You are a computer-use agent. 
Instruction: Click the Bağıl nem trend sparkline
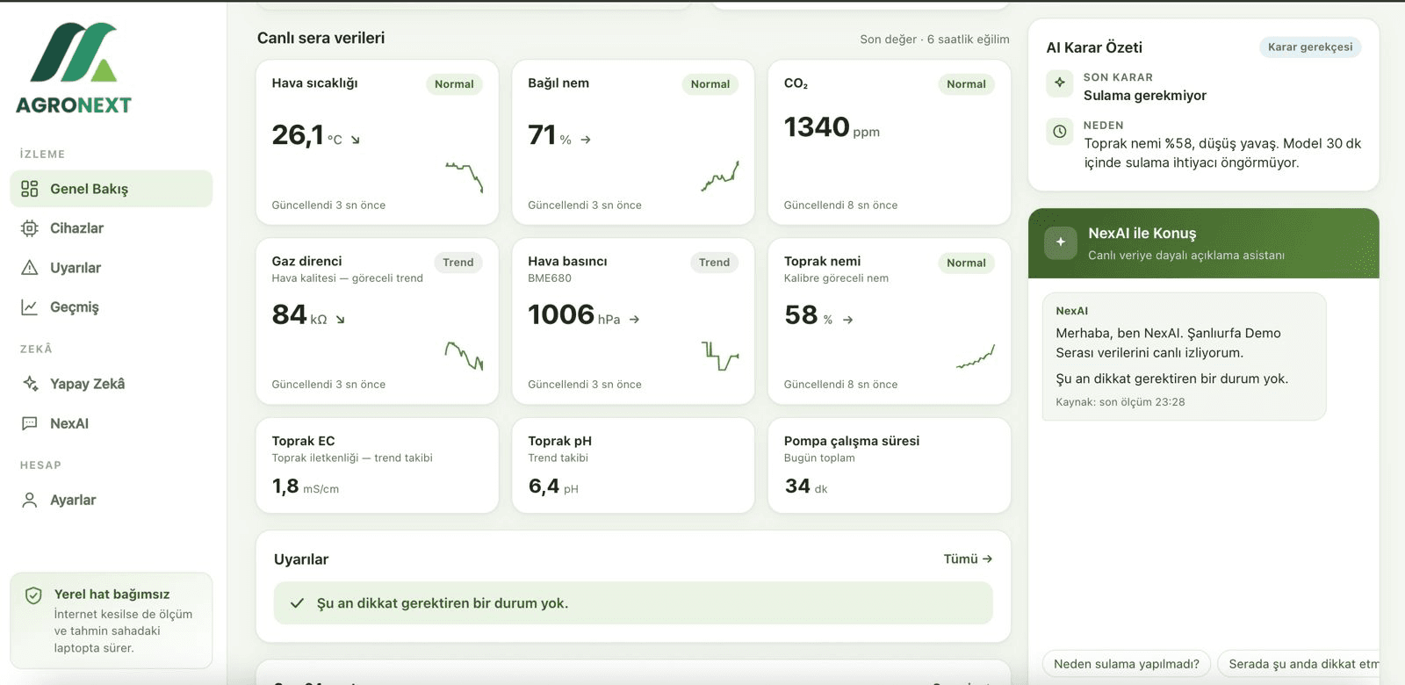(x=720, y=176)
